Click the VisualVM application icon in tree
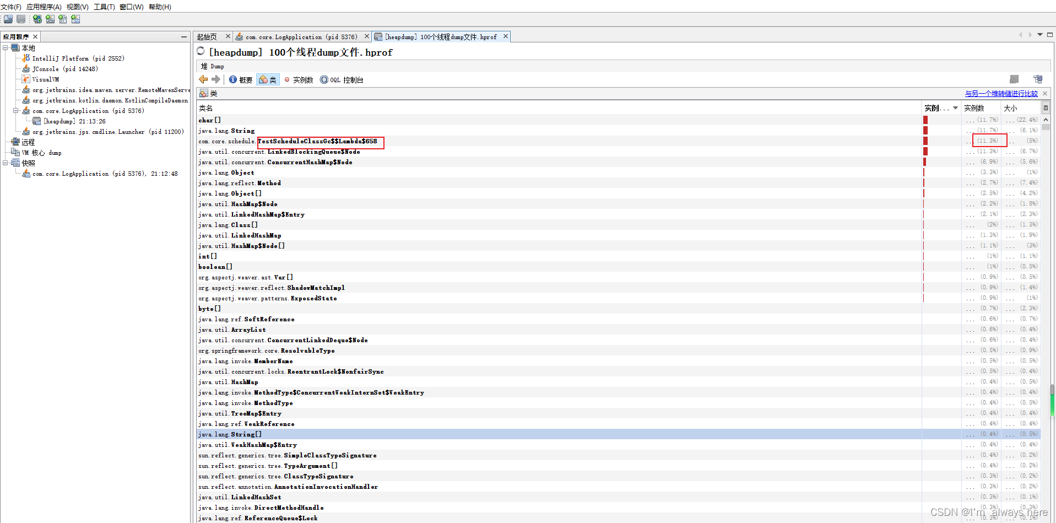 coord(26,79)
